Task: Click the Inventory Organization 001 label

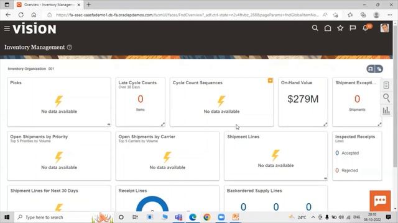Action: click(30, 69)
